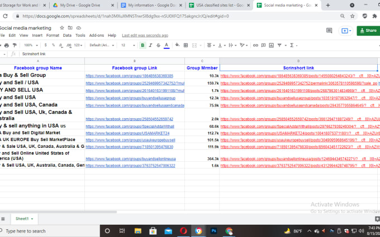
Task: Select the 'Group Mrmber' header cell
Action: point(202,68)
